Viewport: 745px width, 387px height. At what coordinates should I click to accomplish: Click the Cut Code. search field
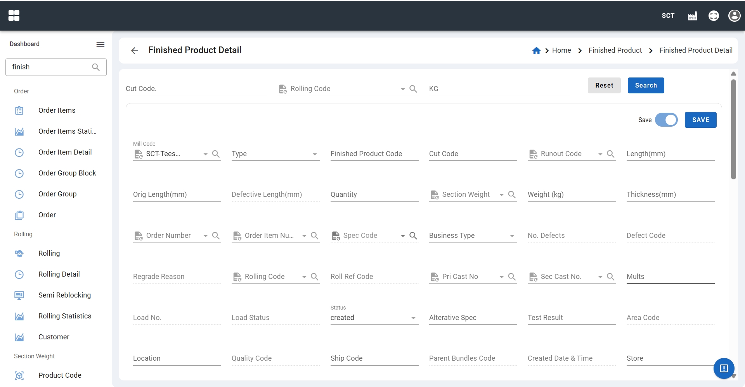(x=196, y=89)
